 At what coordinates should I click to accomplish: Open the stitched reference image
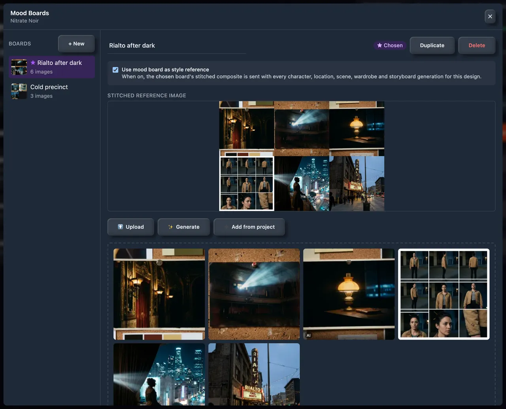[x=302, y=156]
